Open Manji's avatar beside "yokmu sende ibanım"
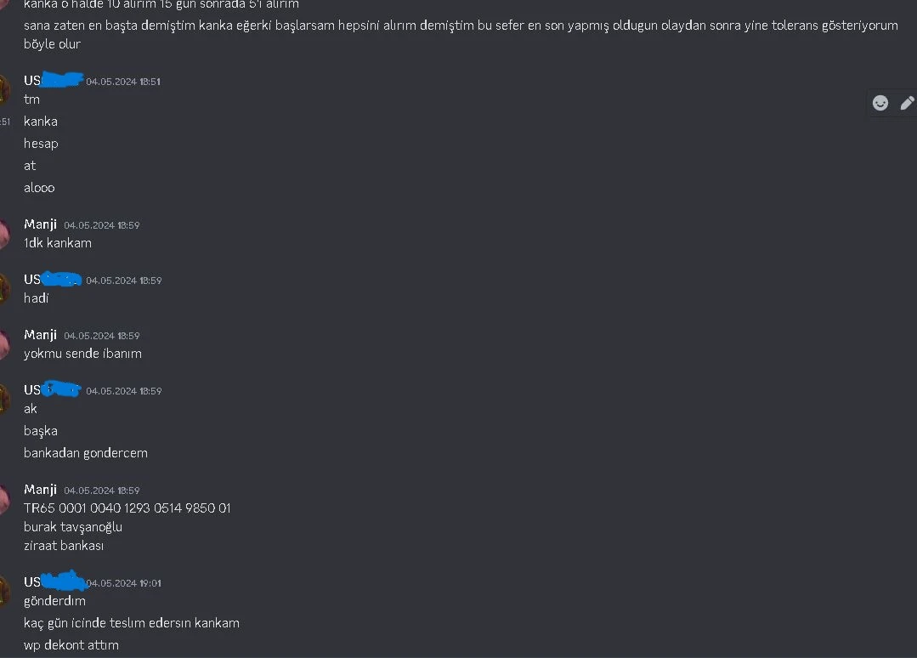This screenshot has width=917, height=658. 4,344
